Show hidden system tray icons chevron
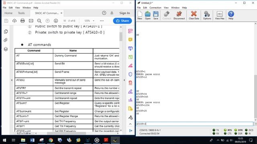Screen dimensions: 257x144 pyautogui.click(x=218, y=140)
